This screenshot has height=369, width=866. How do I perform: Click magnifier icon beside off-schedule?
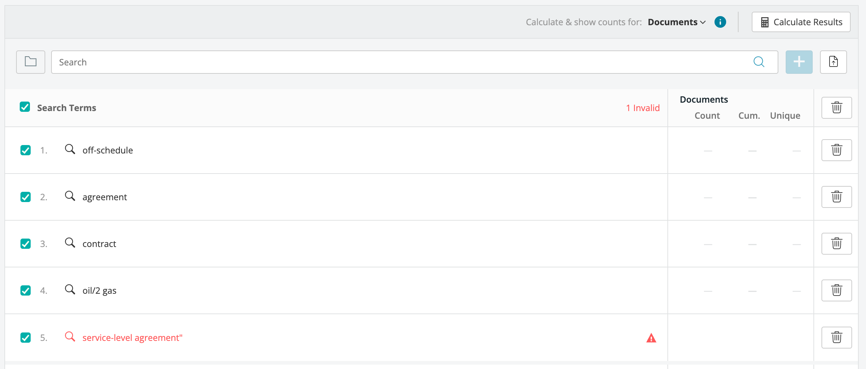[70, 149]
